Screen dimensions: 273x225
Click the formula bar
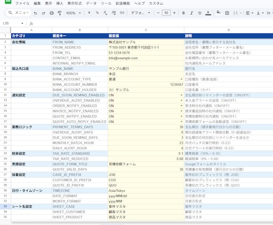[x=153, y=24]
